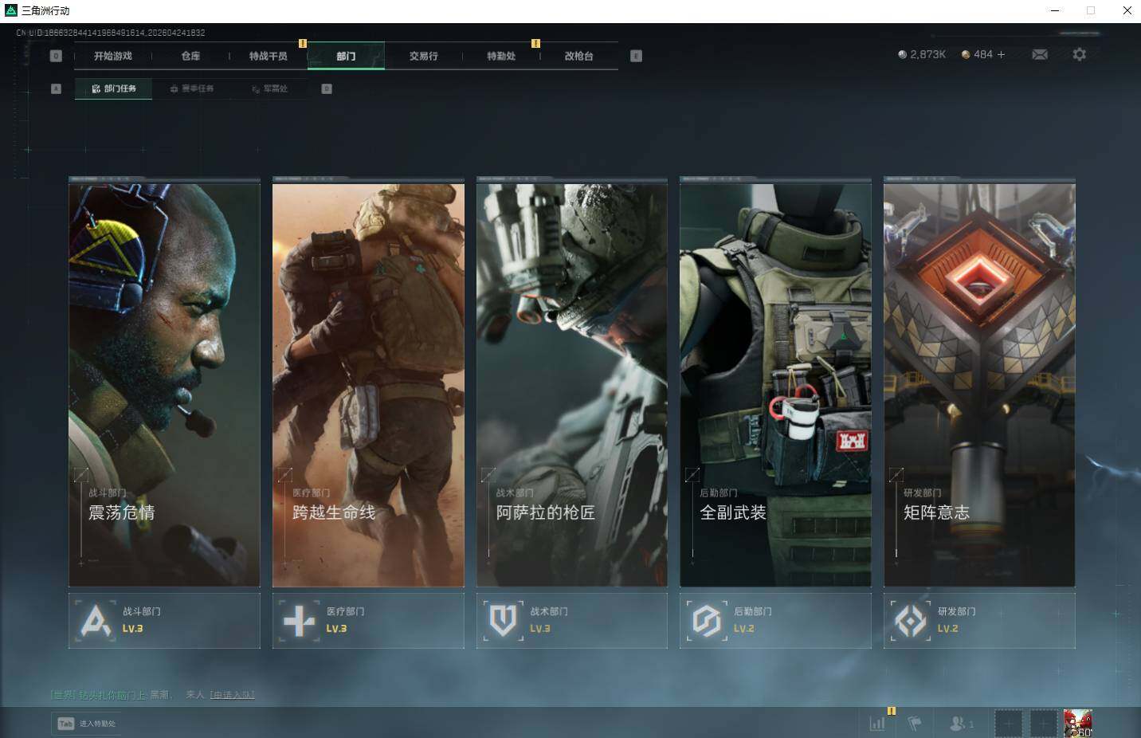Screen dimensions: 1141x738
Task: Open the 仓库 tab
Action: pyautogui.click(x=190, y=56)
